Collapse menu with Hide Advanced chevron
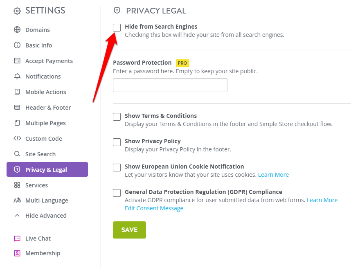 [x=17, y=215]
